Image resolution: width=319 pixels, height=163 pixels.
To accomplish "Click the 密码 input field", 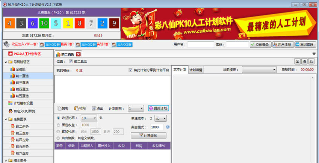I will pos(237,45).
